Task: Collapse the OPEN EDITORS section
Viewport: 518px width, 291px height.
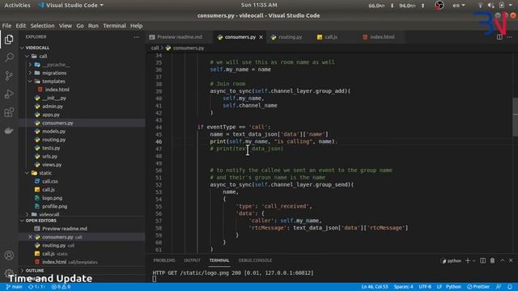Action: [x=22, y=221]
